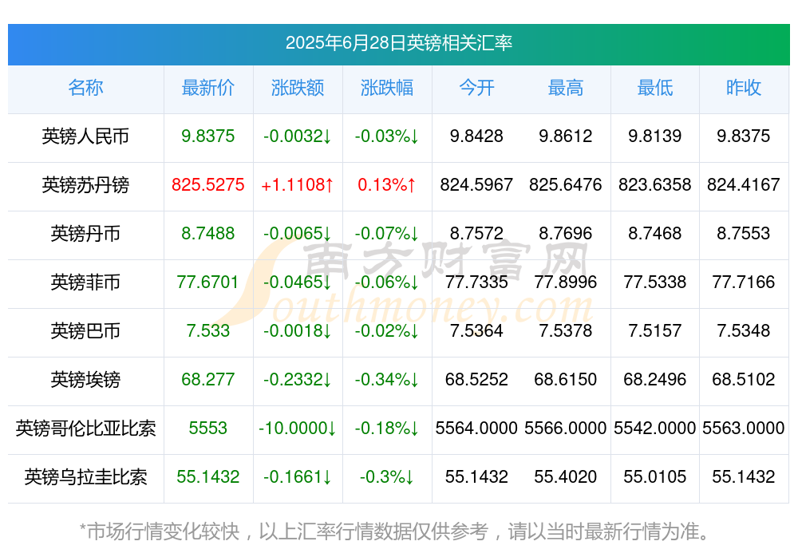Click the 涨跌幅 column header
This screenshot has height=557, width=798.
pos(387,89)
